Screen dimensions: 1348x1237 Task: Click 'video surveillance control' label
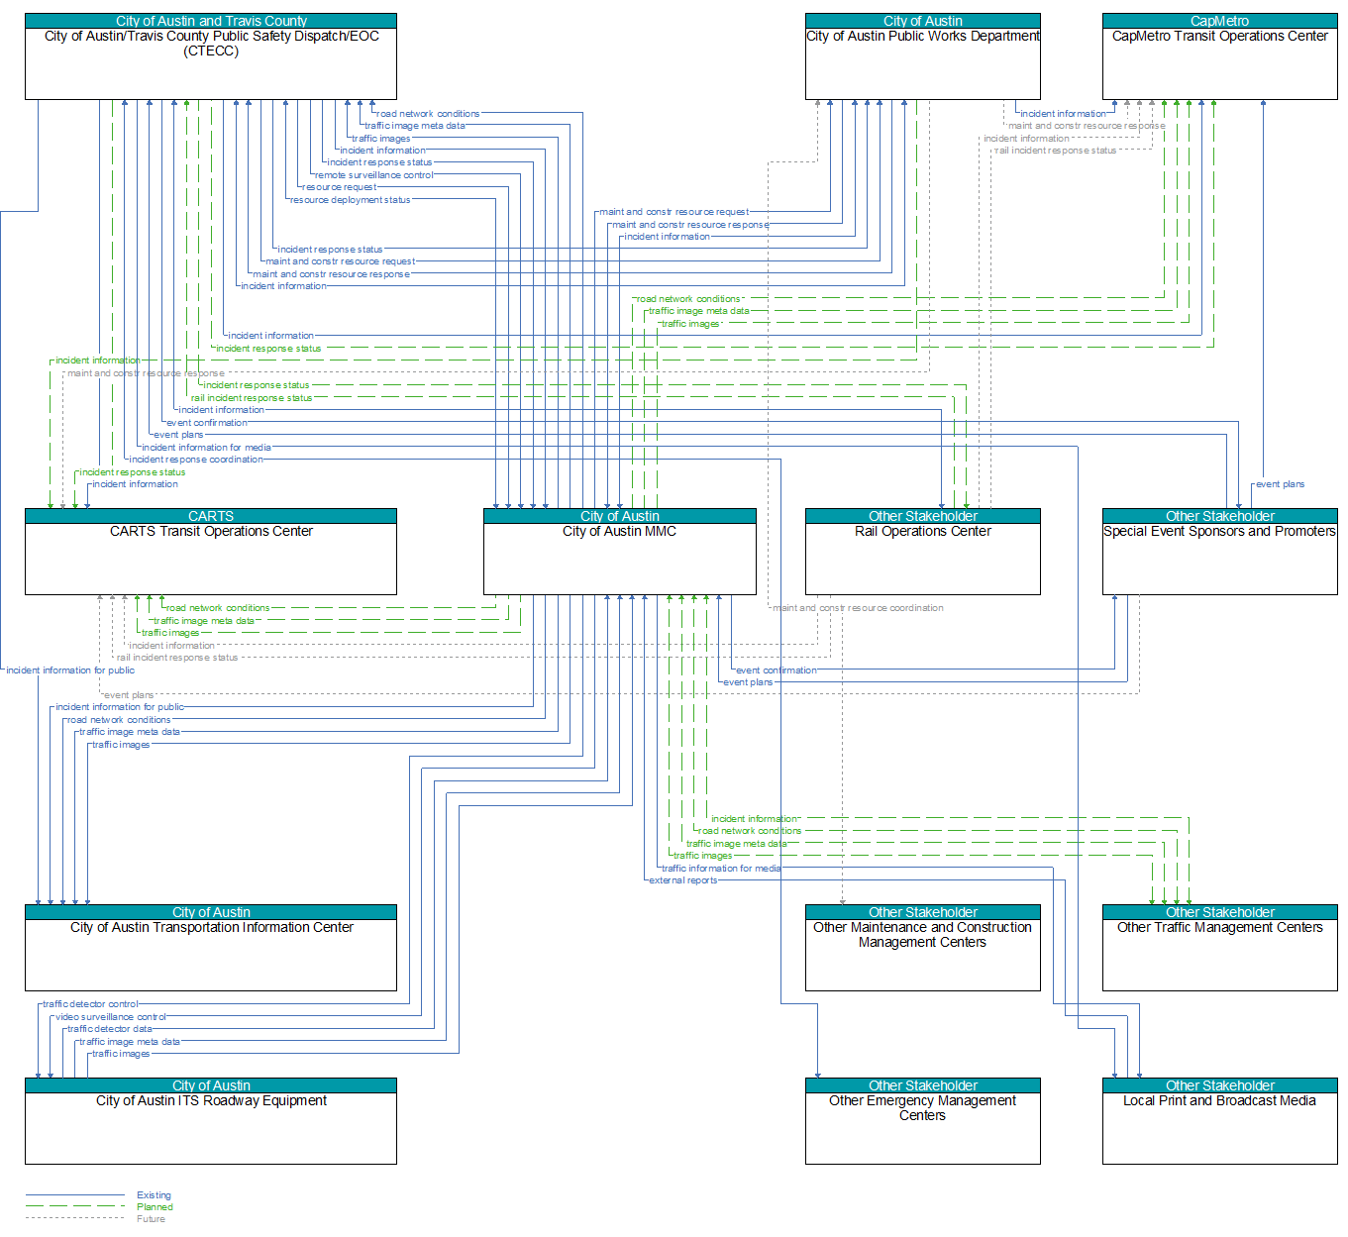[110, 1017]
